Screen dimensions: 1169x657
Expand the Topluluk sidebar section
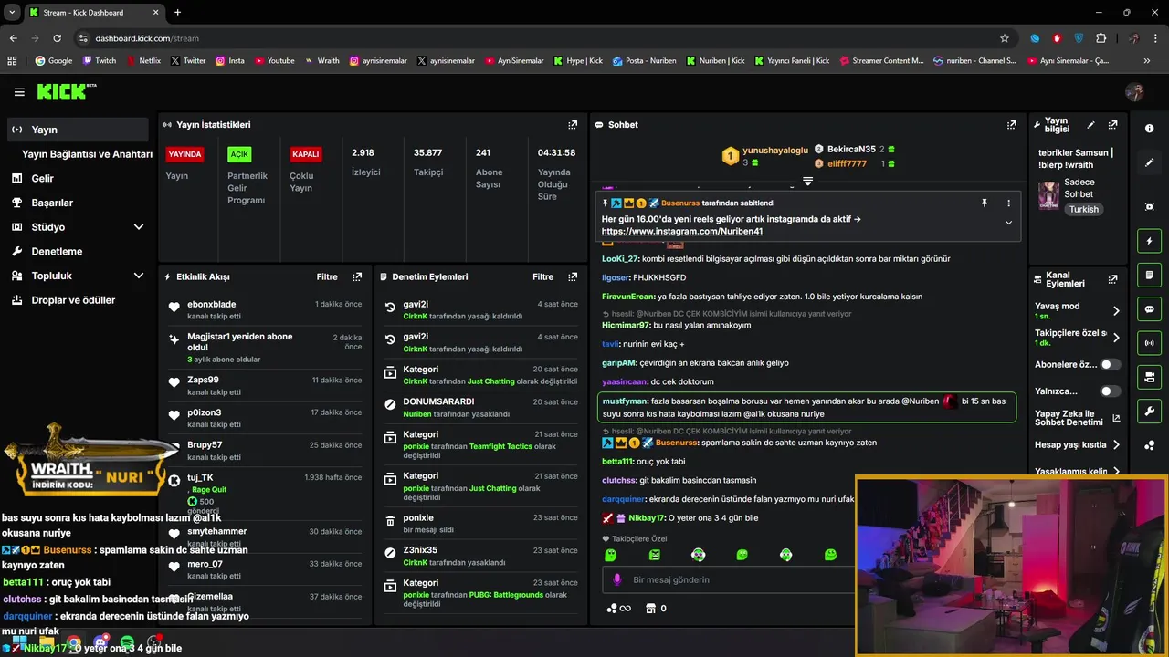(139, 276)
